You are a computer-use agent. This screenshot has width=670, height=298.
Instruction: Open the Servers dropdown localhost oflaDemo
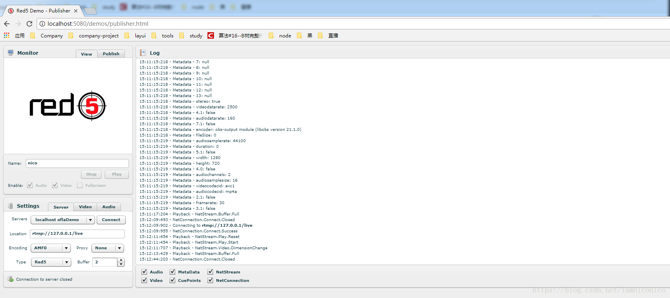(63, 220)
